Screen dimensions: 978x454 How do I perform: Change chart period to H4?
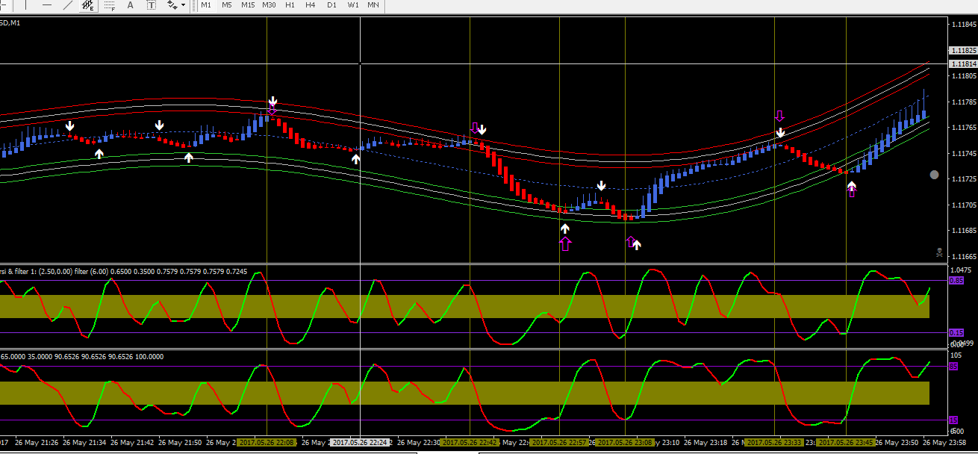click(x=311, y=5)
